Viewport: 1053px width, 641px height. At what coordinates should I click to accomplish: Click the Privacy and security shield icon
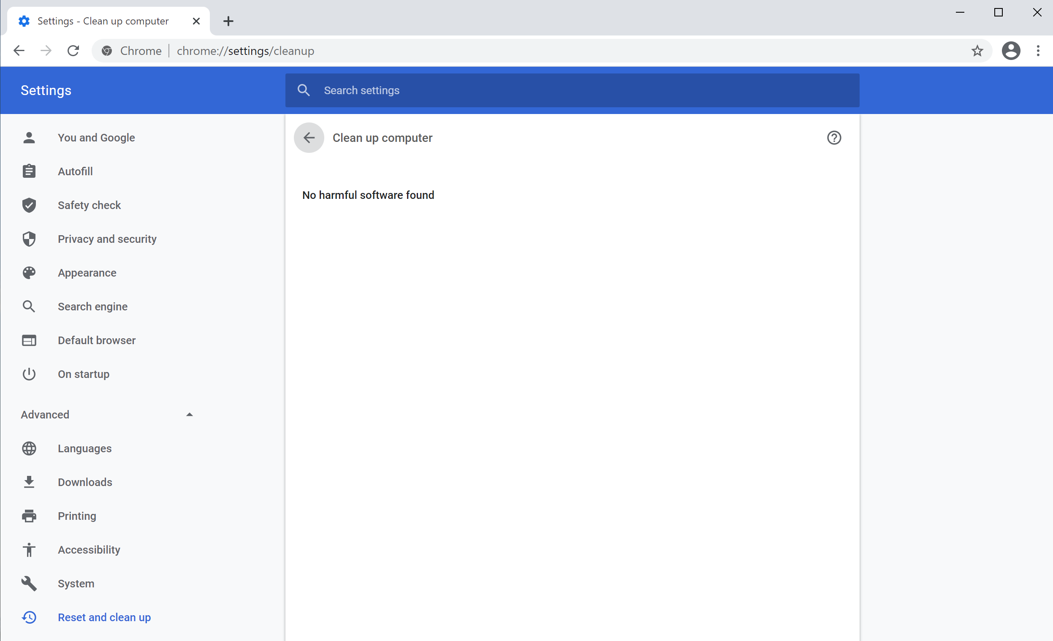click(29, 239)
